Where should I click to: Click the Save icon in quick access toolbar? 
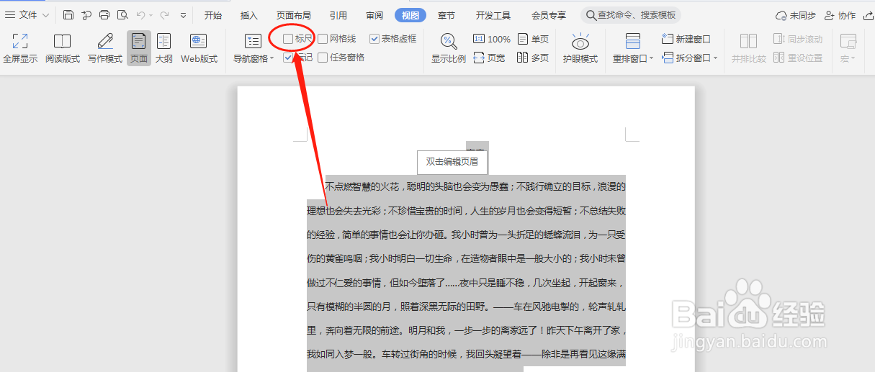[68, 15]
